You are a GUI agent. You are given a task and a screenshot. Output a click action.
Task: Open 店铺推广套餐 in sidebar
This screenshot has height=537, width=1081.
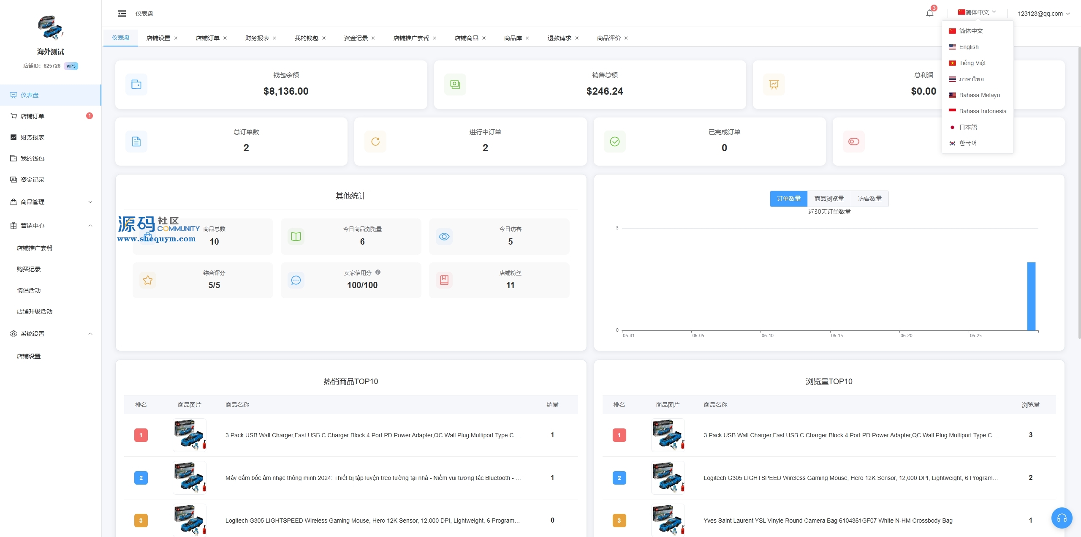click(35, 248)
